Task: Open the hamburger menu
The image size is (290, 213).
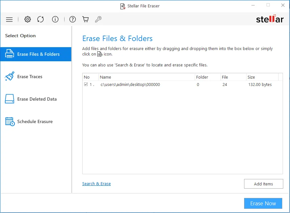Action: (x=9, y=19)
